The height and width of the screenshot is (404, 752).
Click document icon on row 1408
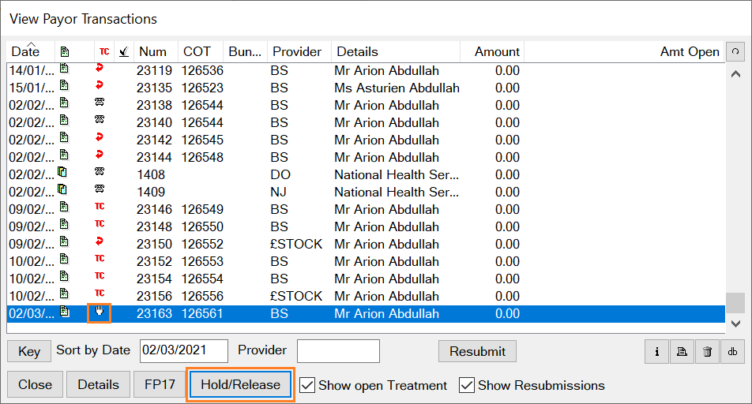[62, 172]
